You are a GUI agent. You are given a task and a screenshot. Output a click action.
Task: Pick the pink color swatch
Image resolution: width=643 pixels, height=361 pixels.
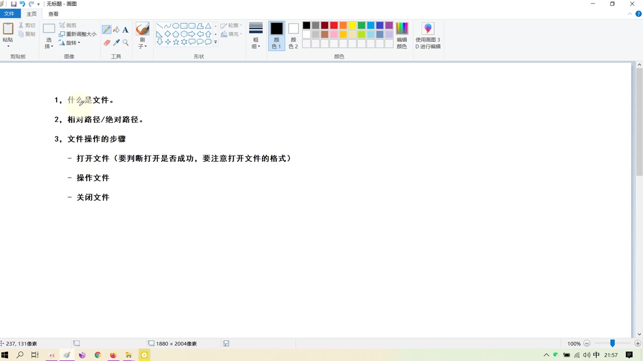tap(334, 35)
